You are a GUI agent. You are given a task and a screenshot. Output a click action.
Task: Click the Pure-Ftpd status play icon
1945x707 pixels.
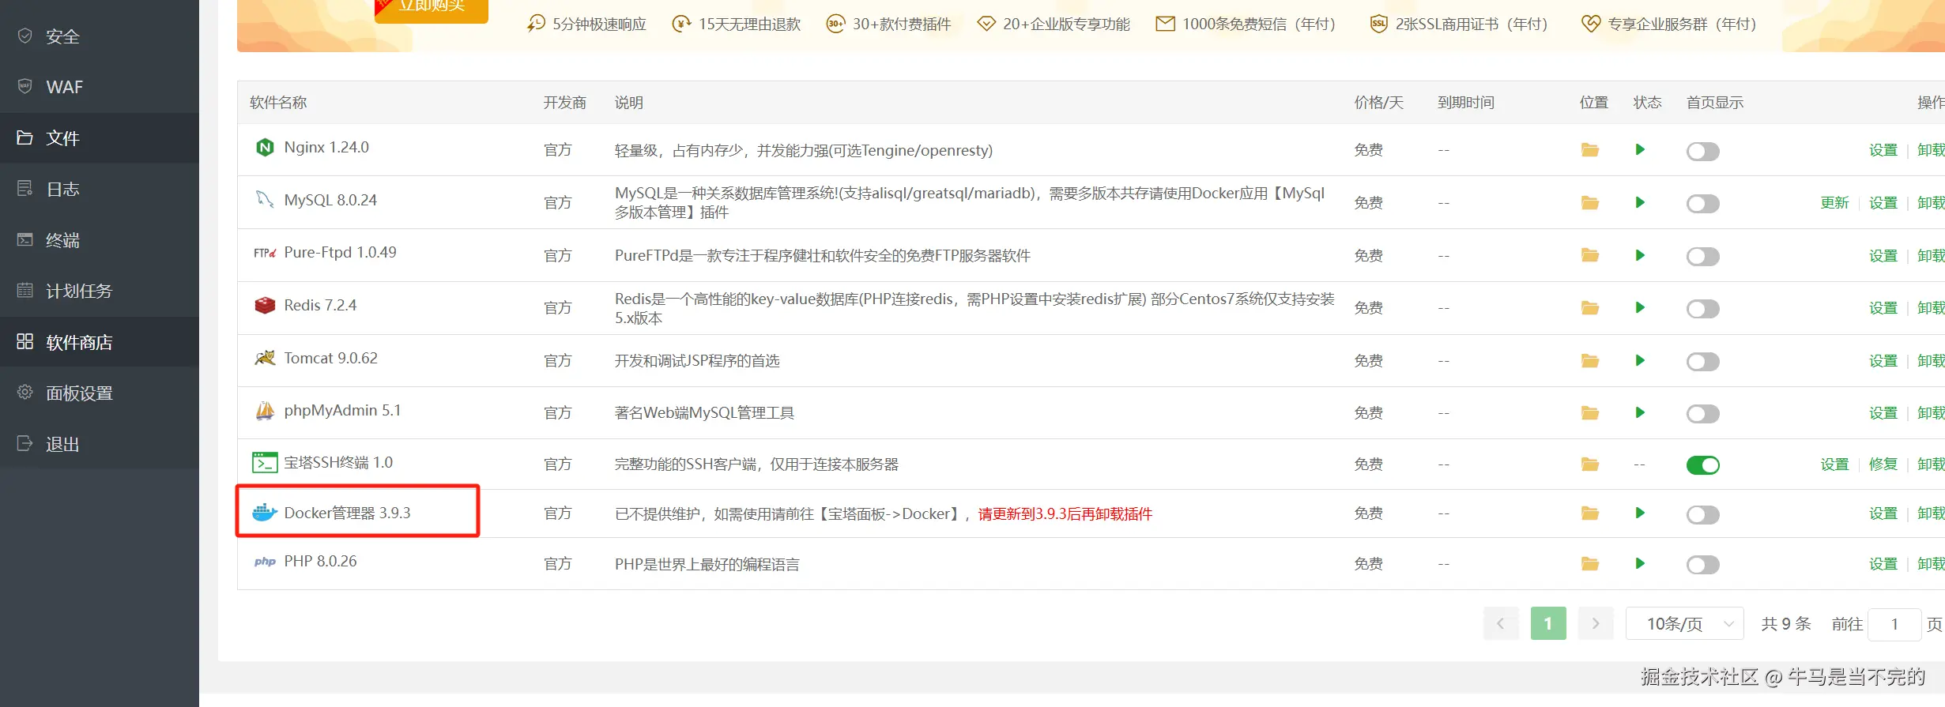(1640, 255)
